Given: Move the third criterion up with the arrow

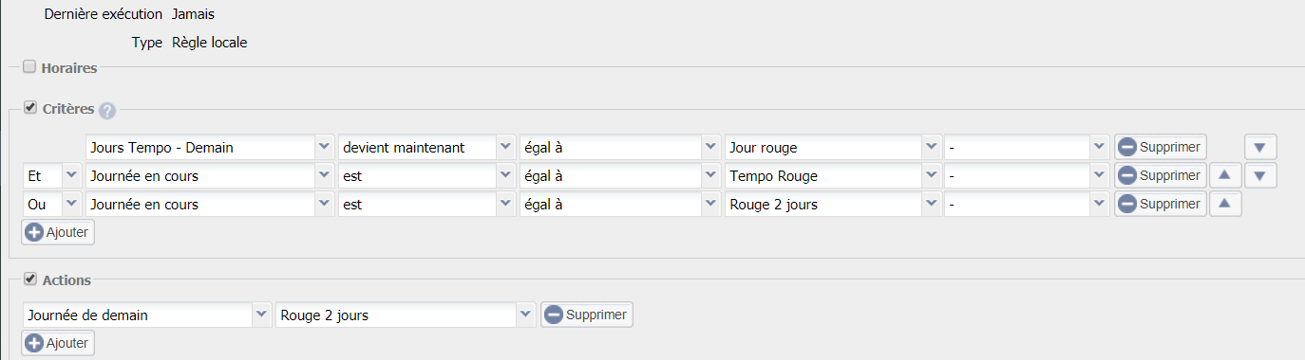Looking at the screenshot, I should click(x=1225, y=204).
